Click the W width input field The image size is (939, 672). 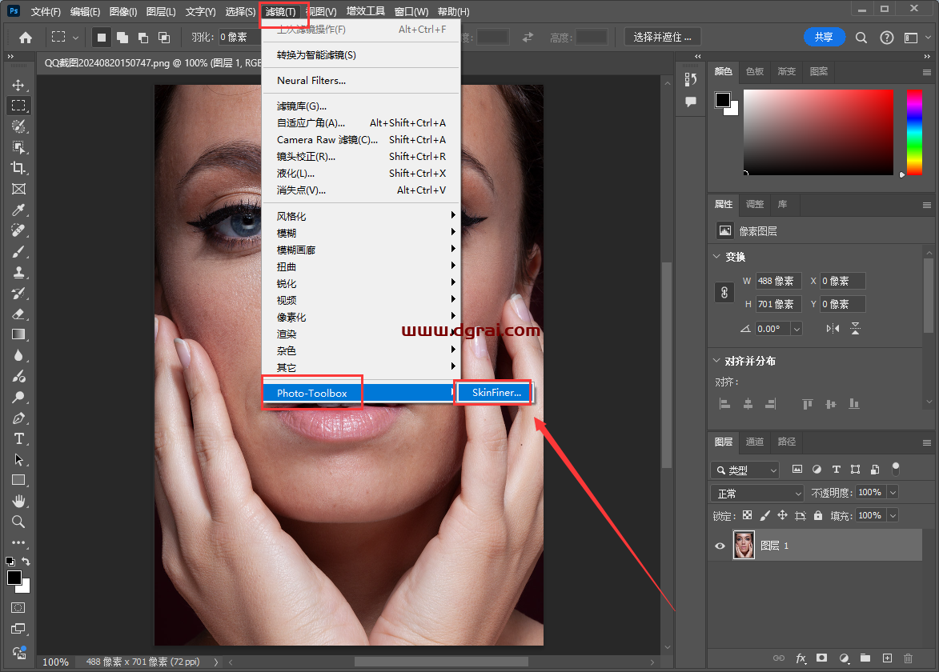779,281
